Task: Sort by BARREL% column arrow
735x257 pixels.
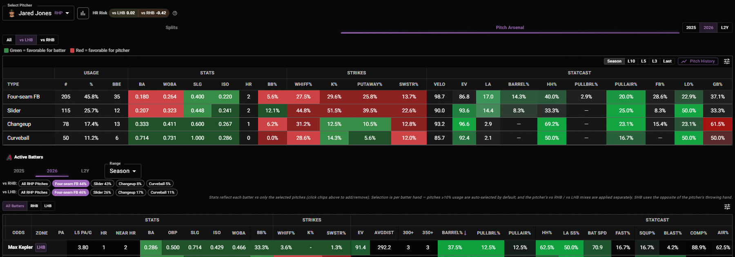Action: click(465, 233)
